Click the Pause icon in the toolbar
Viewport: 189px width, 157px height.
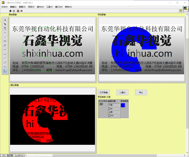click(x=21, y=11)
